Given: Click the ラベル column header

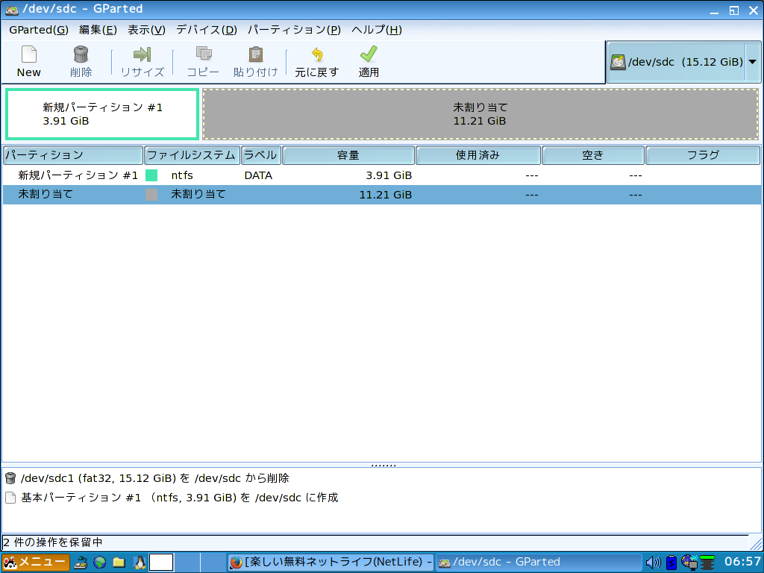Looking at the screenshot, I should pyautogui.click(x=261, y=155).
